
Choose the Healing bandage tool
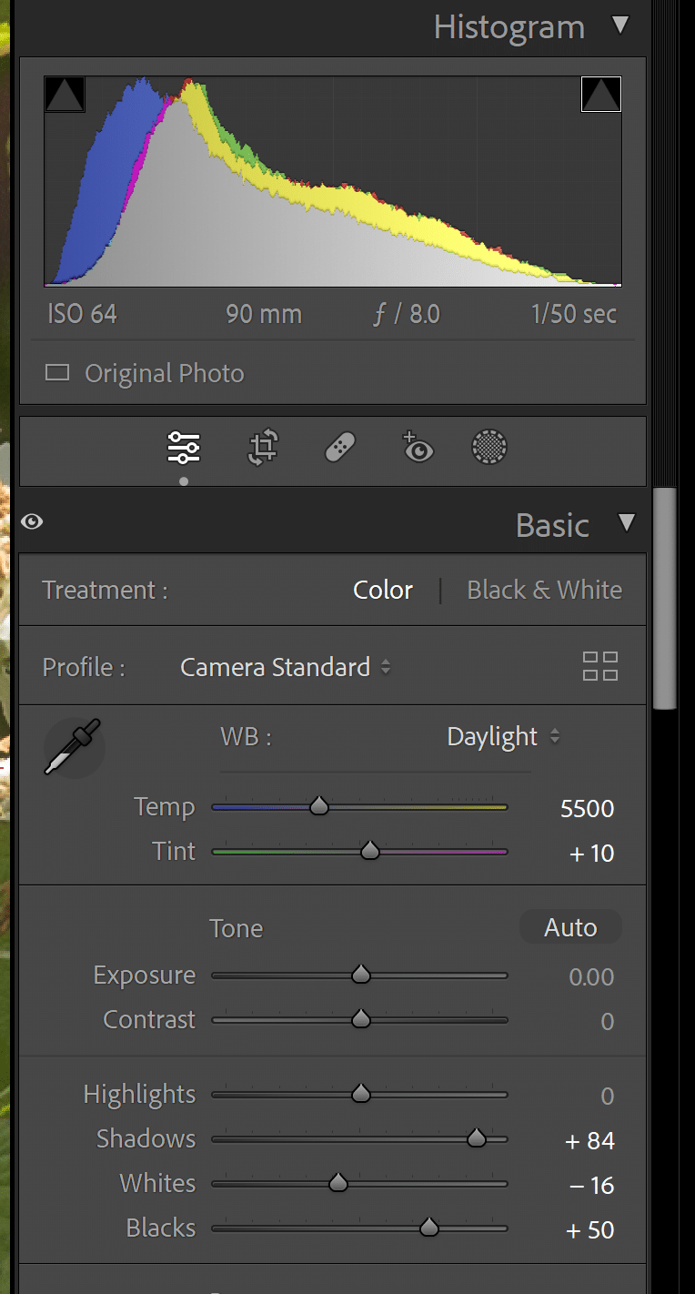click(x=340, y=448)
